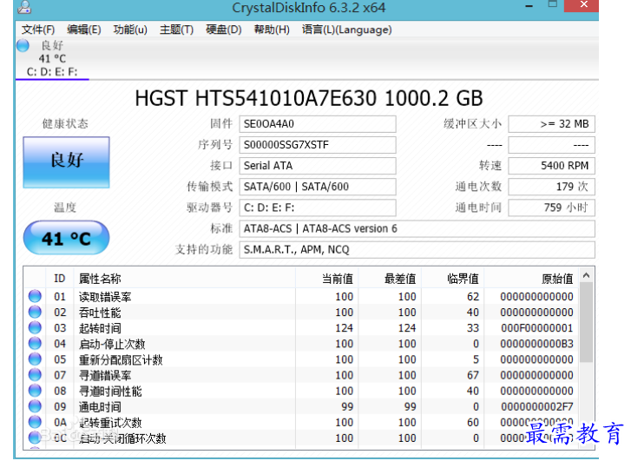Click the supported features field S.M.A.R.T., APM, NCQ
This screenshot has height=461, width=631.
click(x=417, y=250)
